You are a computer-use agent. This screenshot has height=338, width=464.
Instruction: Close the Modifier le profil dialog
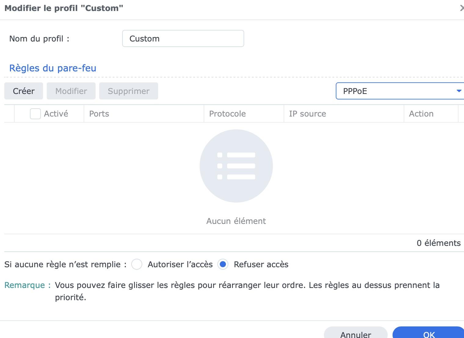tap(462, 8)
